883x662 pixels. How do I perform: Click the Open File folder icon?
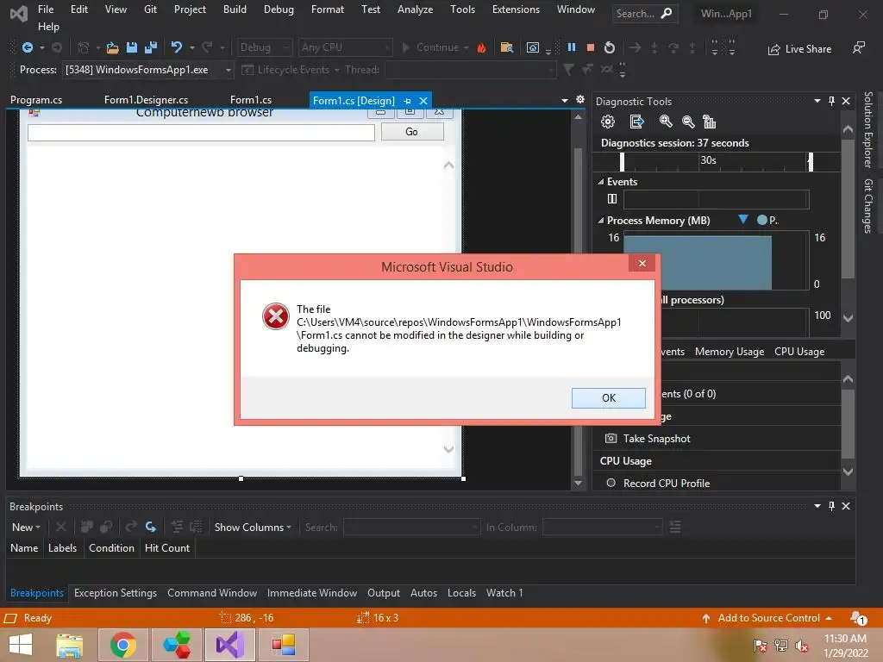click(113, 48)
